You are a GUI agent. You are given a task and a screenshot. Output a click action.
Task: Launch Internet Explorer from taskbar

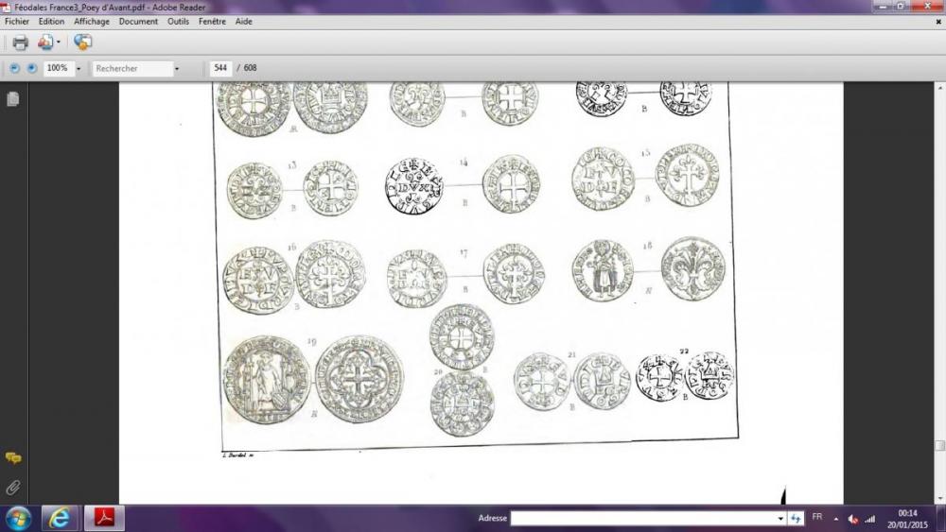click(59, 518)
